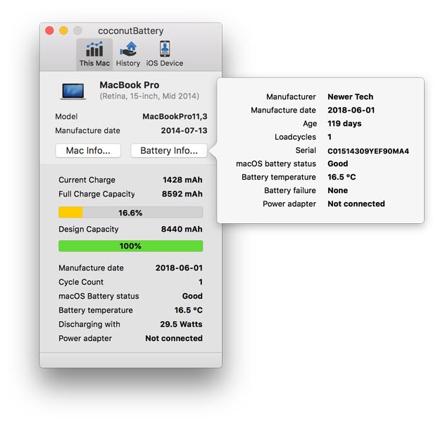Select Not connected value in popover
The height and width of the screenshot is (424, 445).
tap(356, 204)
